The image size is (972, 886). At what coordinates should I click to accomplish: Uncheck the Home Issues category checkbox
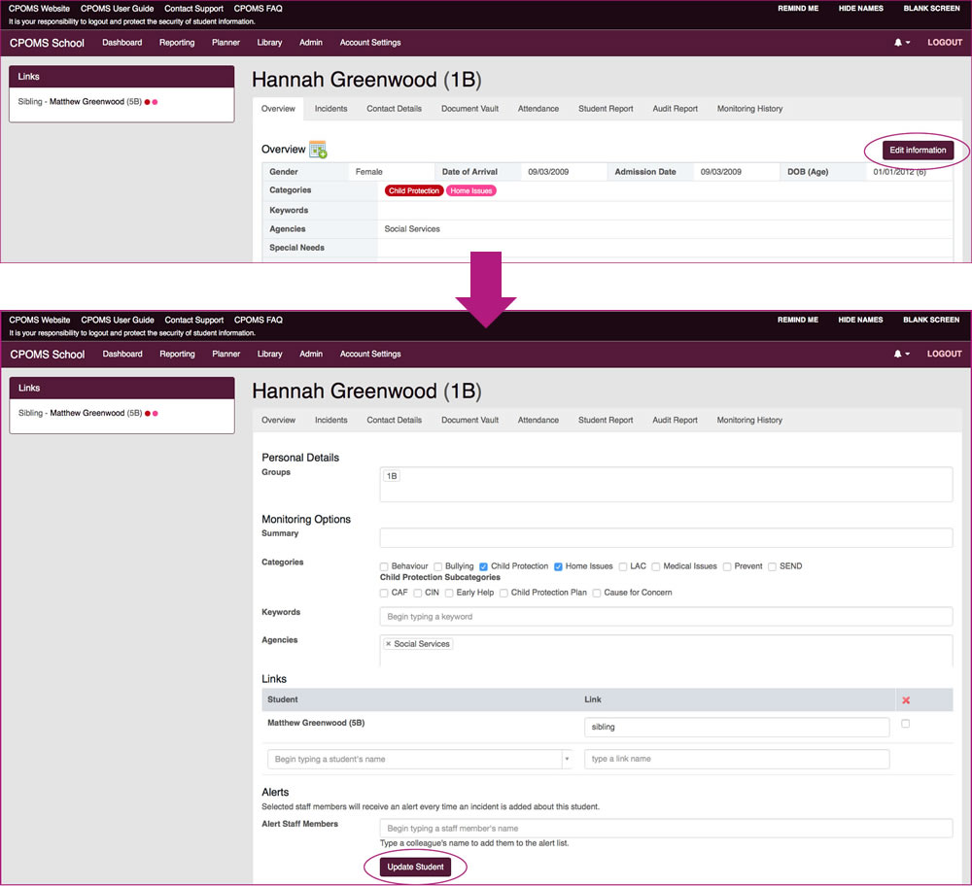pyautogui.click(x=558, y=566)
